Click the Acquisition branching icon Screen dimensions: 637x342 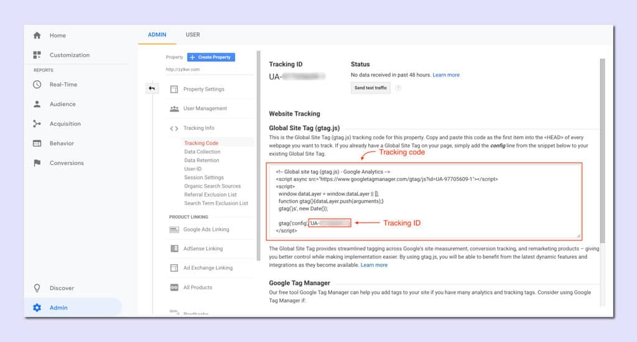[x=37, y=124]
